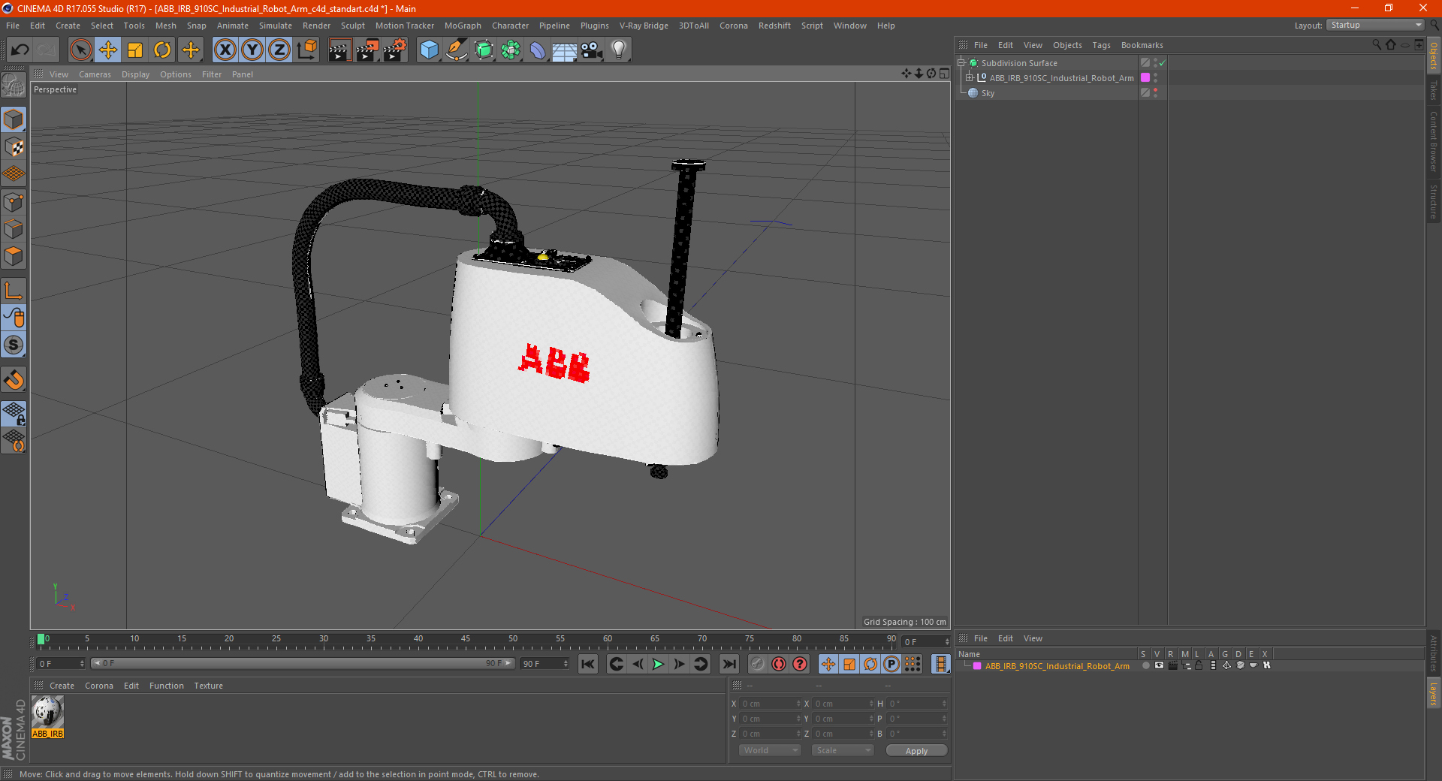Viewport: 1442px width, 781px height.
Task: Activate the Move tool in top toolbar
Action: click(x=108, y=50)
